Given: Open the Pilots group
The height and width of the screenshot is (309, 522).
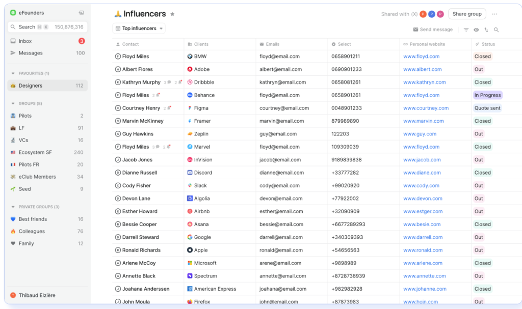Looking at the screenshot, I should (47, 116).
